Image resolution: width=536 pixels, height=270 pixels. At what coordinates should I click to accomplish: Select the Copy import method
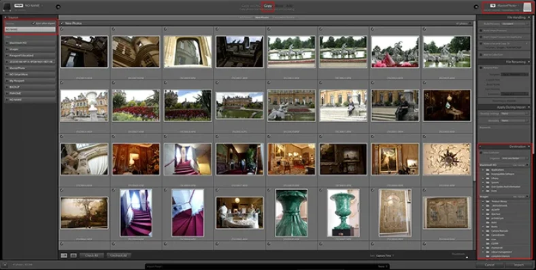(269, 6)
